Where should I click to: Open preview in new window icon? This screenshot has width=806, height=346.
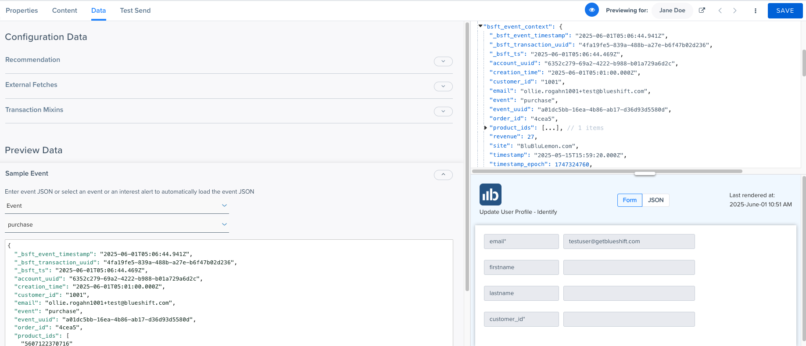702,10
